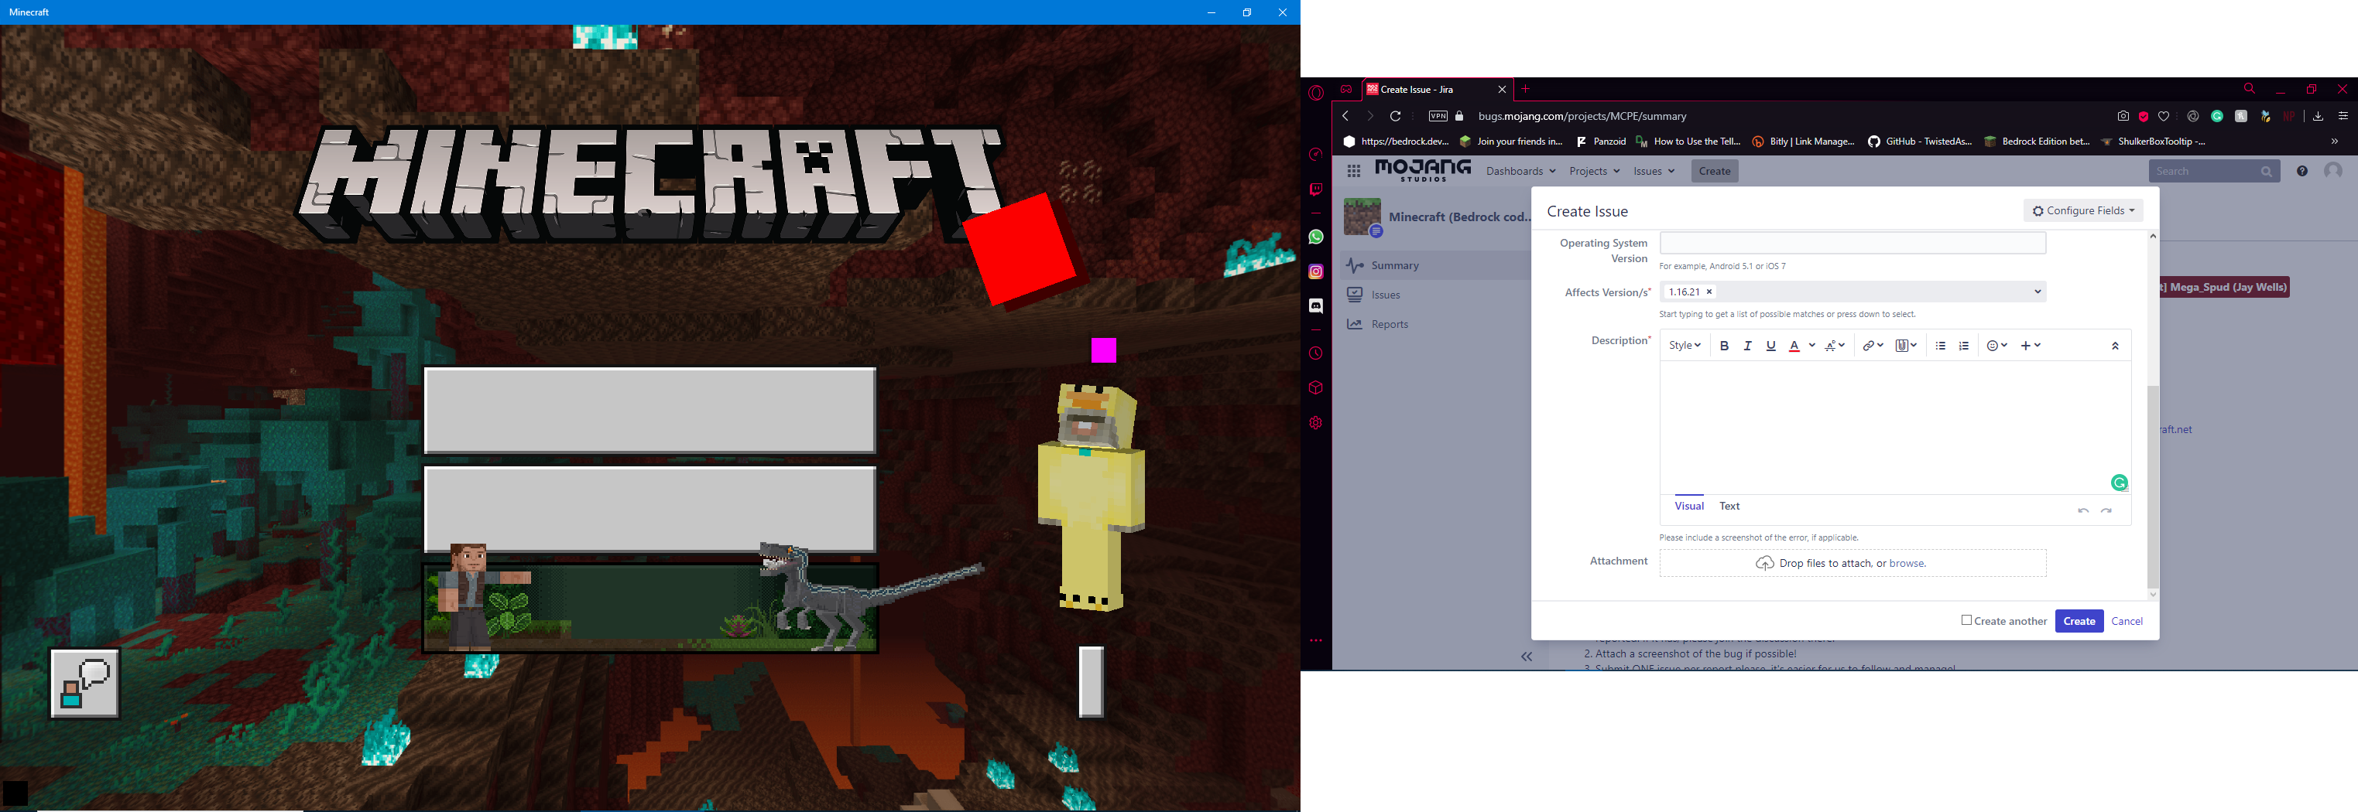Remove the 1.16.21 version tag
Viewport: 2358px width, 812px height.
coord(1709,292)
